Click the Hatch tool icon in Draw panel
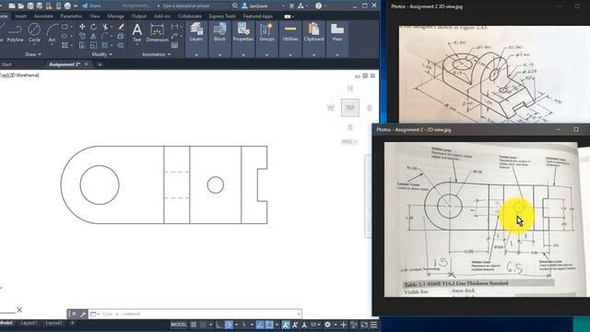590x332 pixels. (65, 45)
